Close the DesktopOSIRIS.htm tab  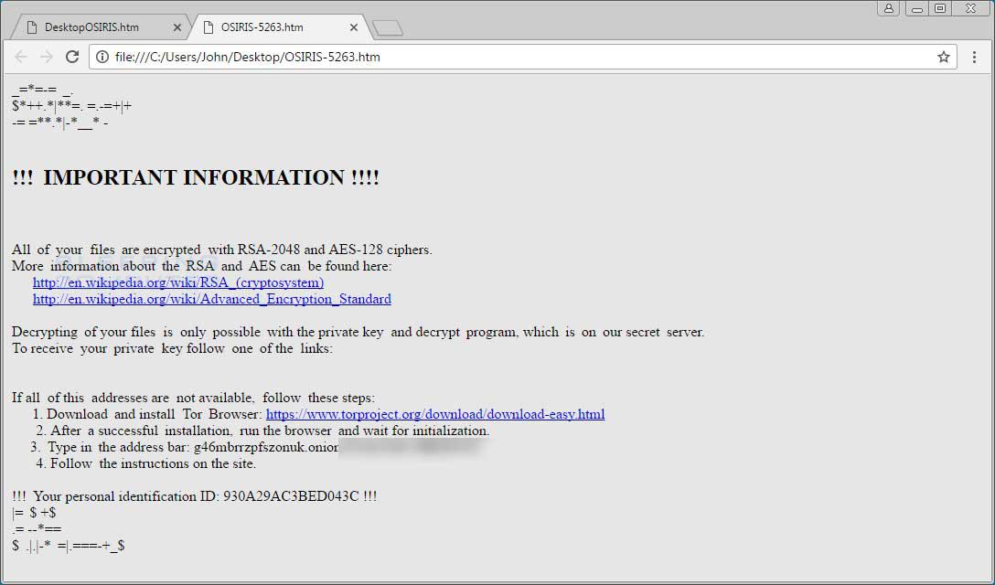[177, 27]
